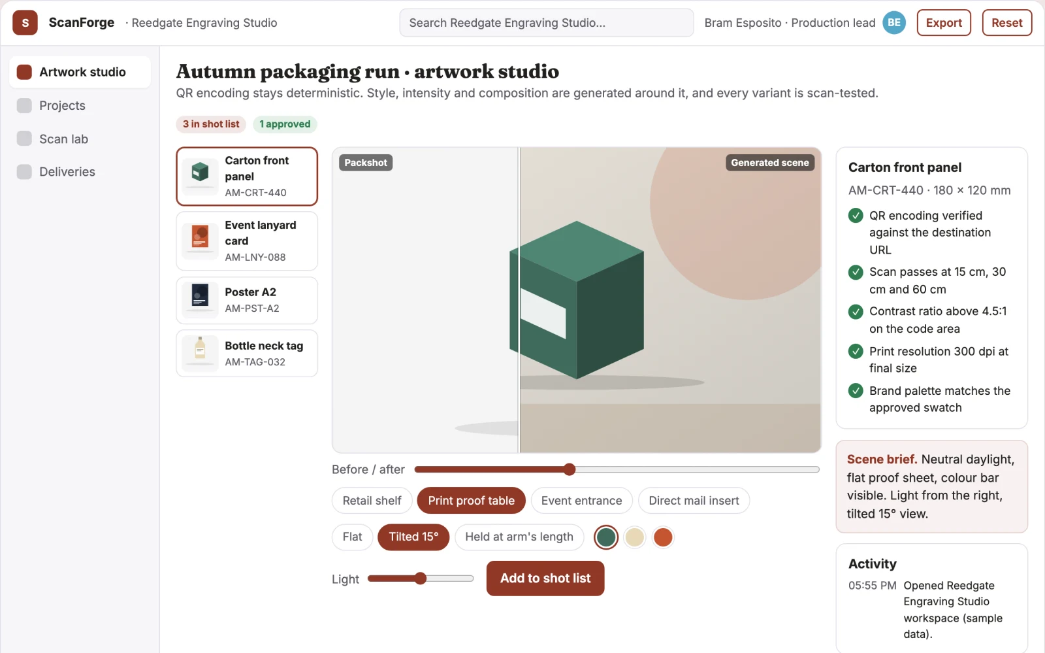Pick the cream colour swatch

(634, 537)
